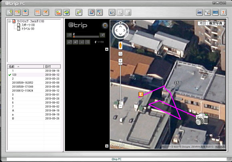The image size is (232, 162).
Task: Click the third playback step button
Action: point(81,42)
